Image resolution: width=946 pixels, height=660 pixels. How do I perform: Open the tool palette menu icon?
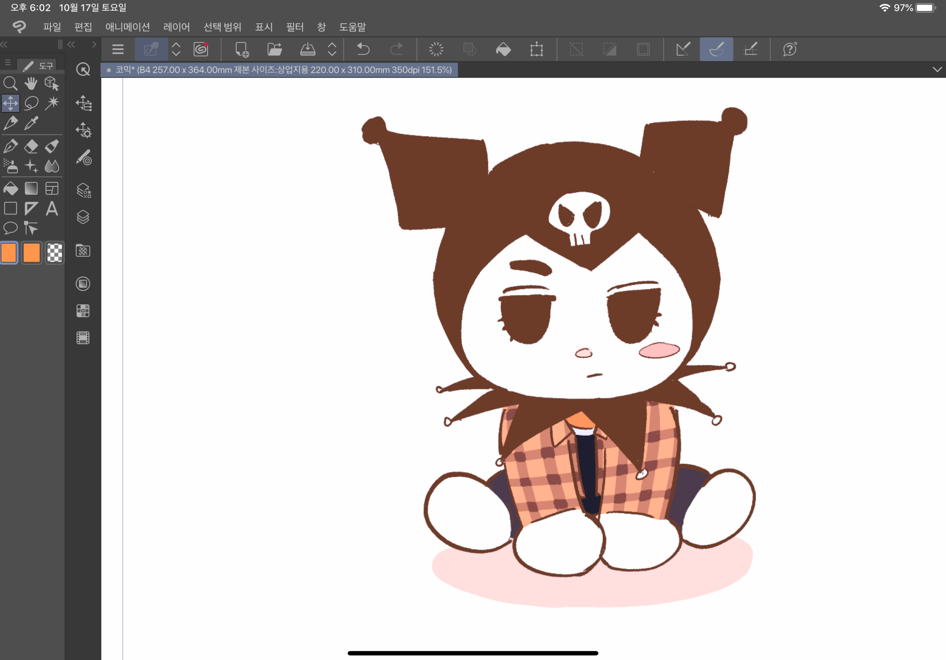pyautogui.click(x=8, y=63)
